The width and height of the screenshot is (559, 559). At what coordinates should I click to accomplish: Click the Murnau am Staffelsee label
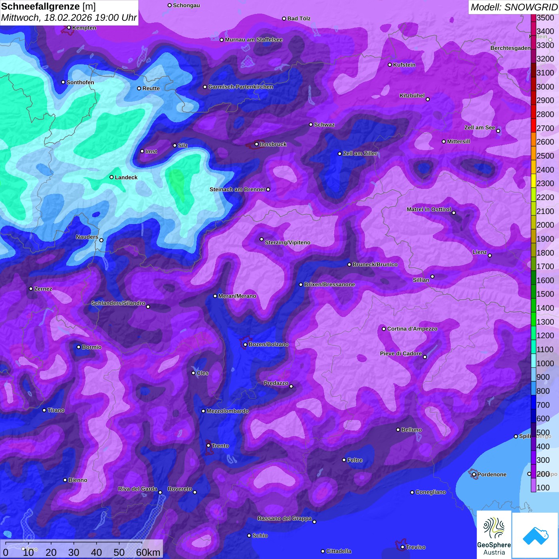pos(254,40)
